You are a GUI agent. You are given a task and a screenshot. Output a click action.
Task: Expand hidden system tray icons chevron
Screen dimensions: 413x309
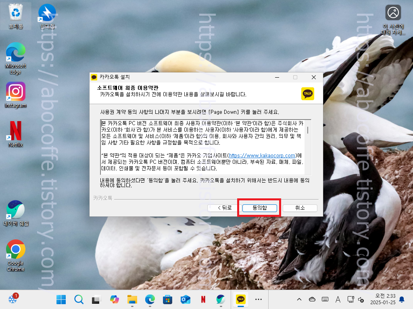tap(299, 299)
